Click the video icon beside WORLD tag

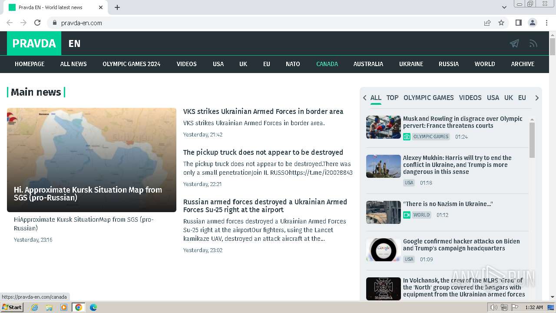pos(407,215)
